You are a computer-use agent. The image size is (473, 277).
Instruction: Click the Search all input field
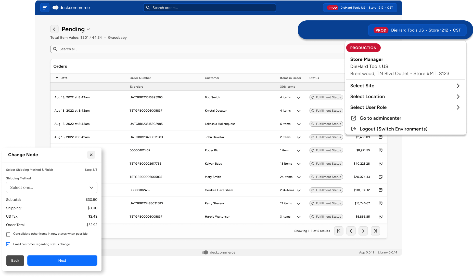point(198,49)
